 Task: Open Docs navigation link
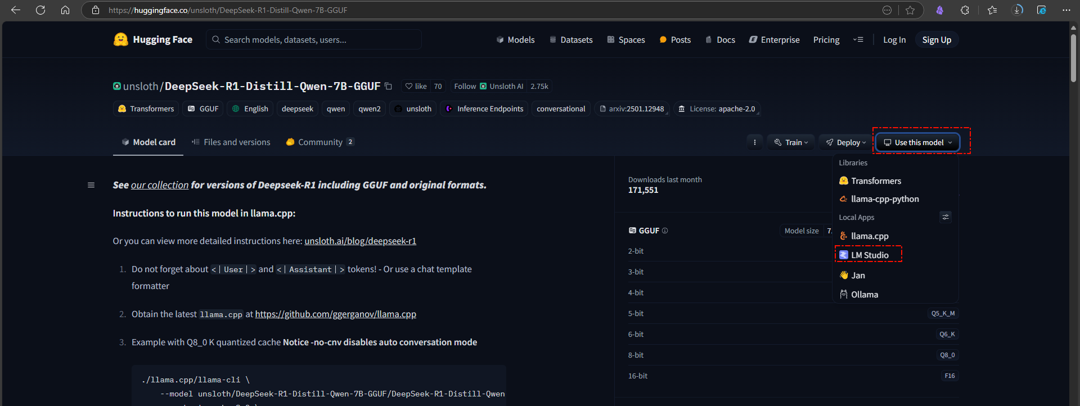[x=720, y=40]
